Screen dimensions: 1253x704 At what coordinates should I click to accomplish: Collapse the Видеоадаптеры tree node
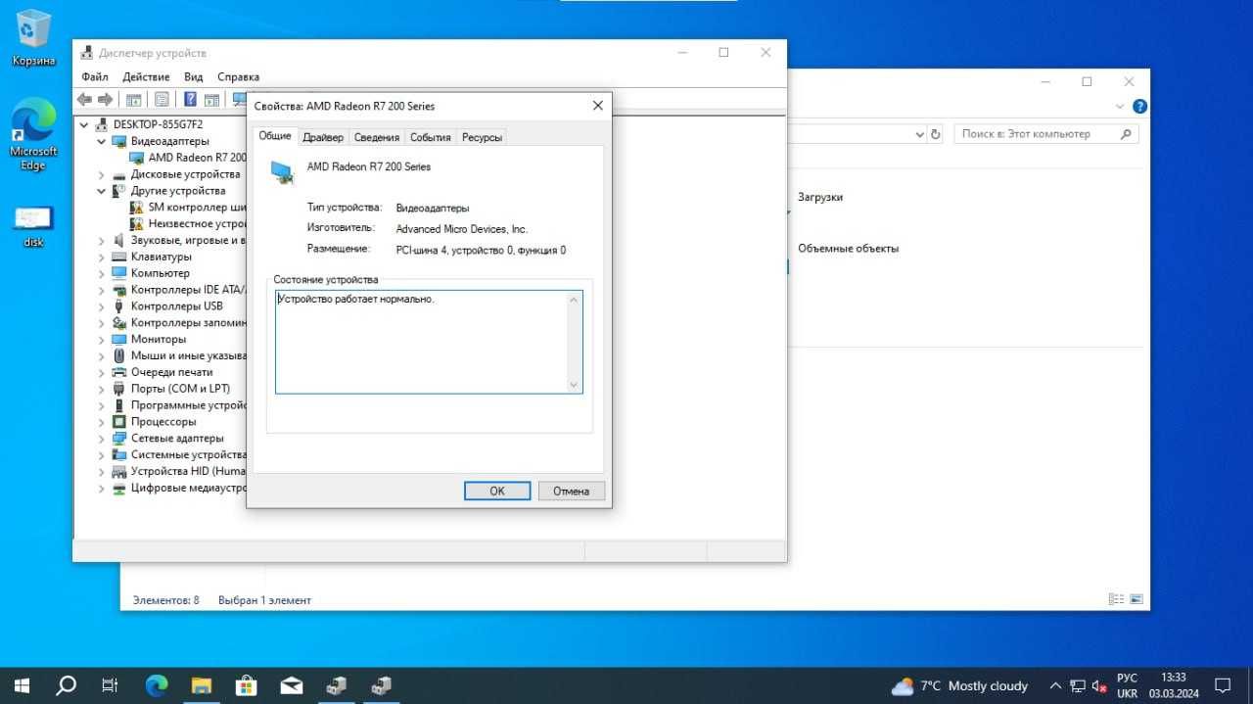pos(102,141)
